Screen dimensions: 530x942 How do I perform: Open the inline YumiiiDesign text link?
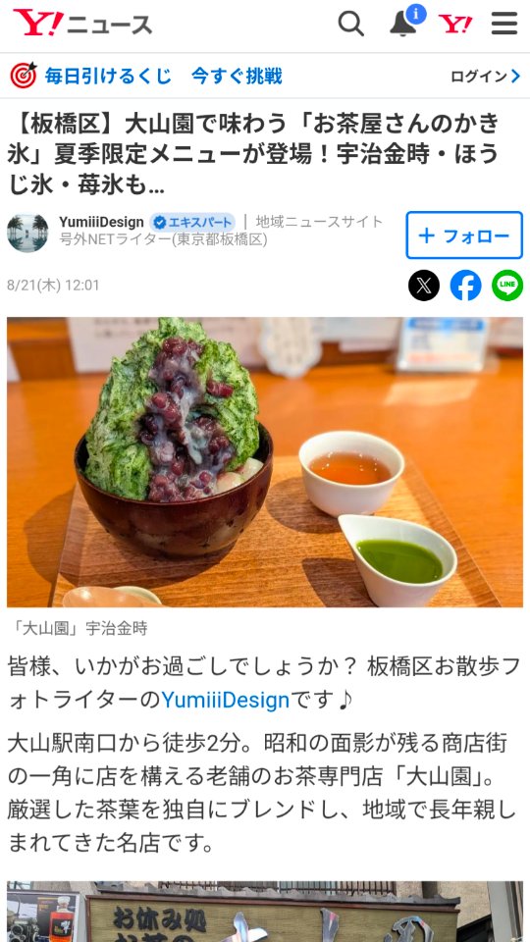(x=226, y=700)
